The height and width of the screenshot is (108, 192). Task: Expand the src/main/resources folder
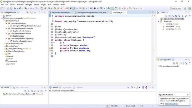(x=4, y=44)
